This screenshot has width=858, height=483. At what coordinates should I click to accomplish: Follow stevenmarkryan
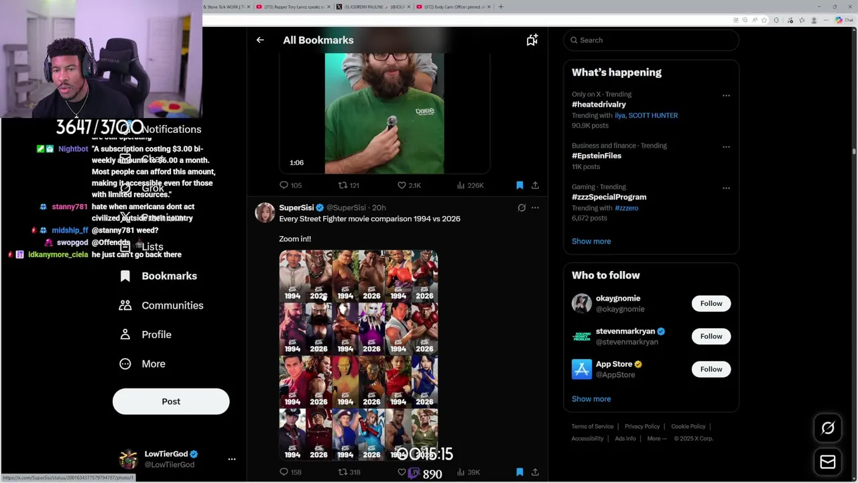[x=711, y=336]
